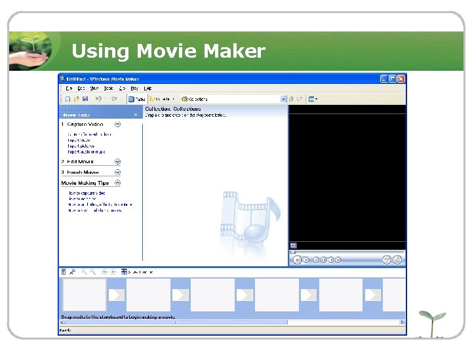472x354 pixels.
Task: Click the Open Project folder icon
Action: pyautogui.click(x=77, y=99)
